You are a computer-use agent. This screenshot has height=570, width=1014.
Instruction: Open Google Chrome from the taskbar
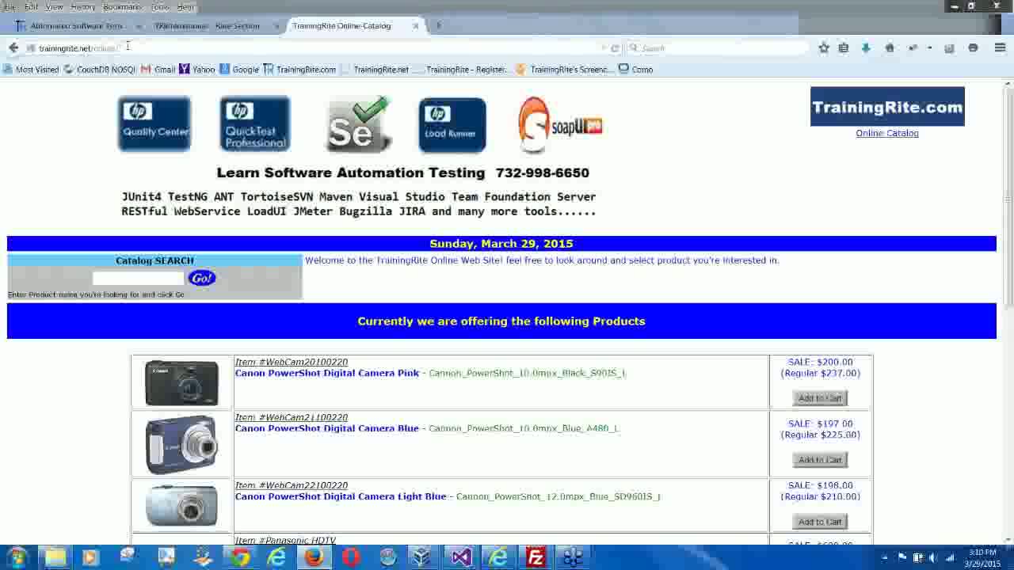[x=240, y=557]
